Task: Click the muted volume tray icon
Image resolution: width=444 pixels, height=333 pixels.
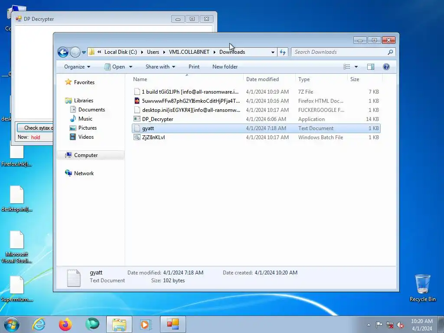Action: tap(400, 325)
